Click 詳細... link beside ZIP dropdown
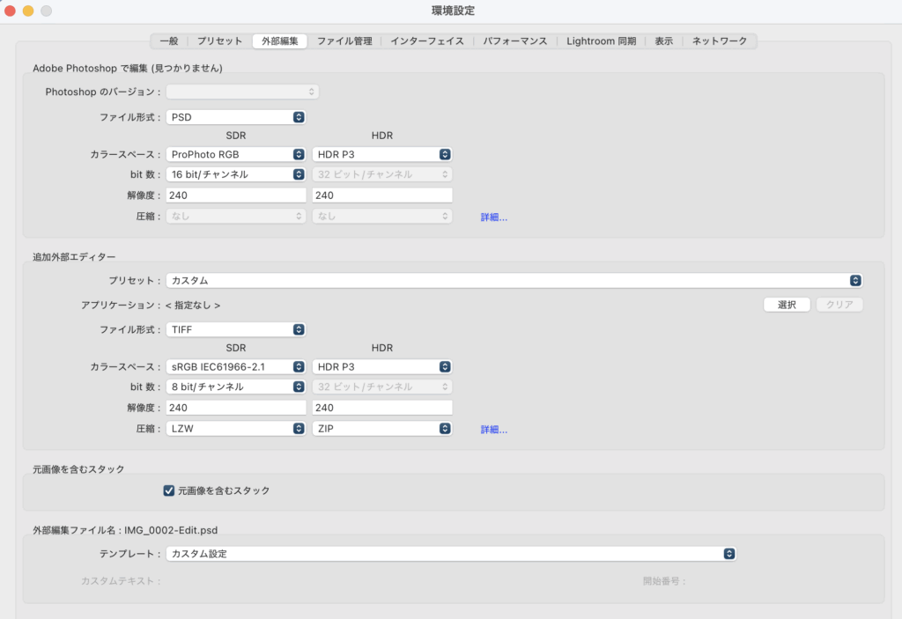The image size is (902, 619). click(493, 430)
